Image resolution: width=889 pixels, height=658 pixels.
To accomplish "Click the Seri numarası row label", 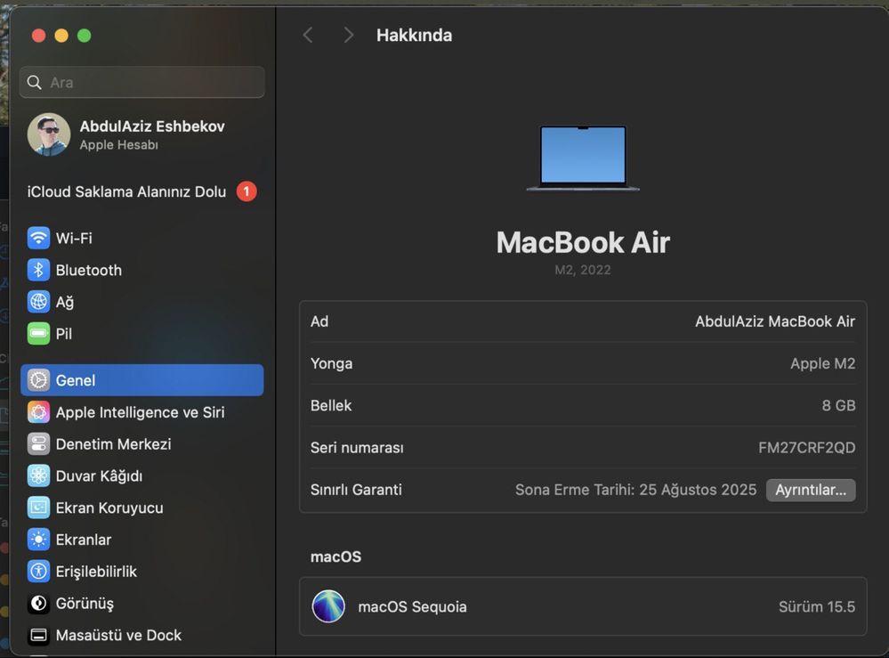I will (x=357, y=448).
